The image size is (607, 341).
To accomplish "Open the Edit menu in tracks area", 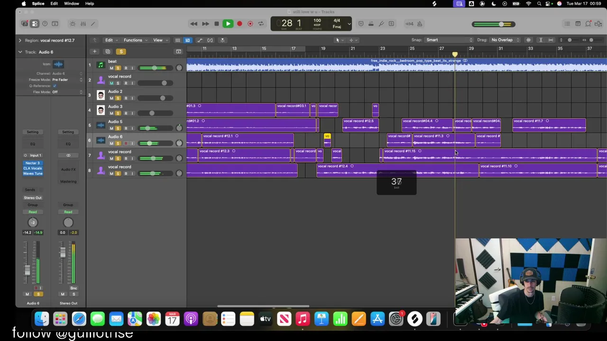I will pyautogui.click(x=110, y=40).
